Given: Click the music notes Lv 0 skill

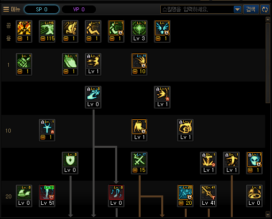Looking at the screenshot, I should (x=116, y=192).
